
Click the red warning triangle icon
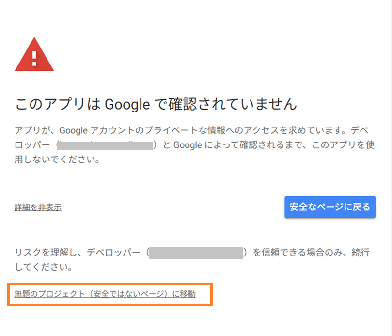coord(34,55)
